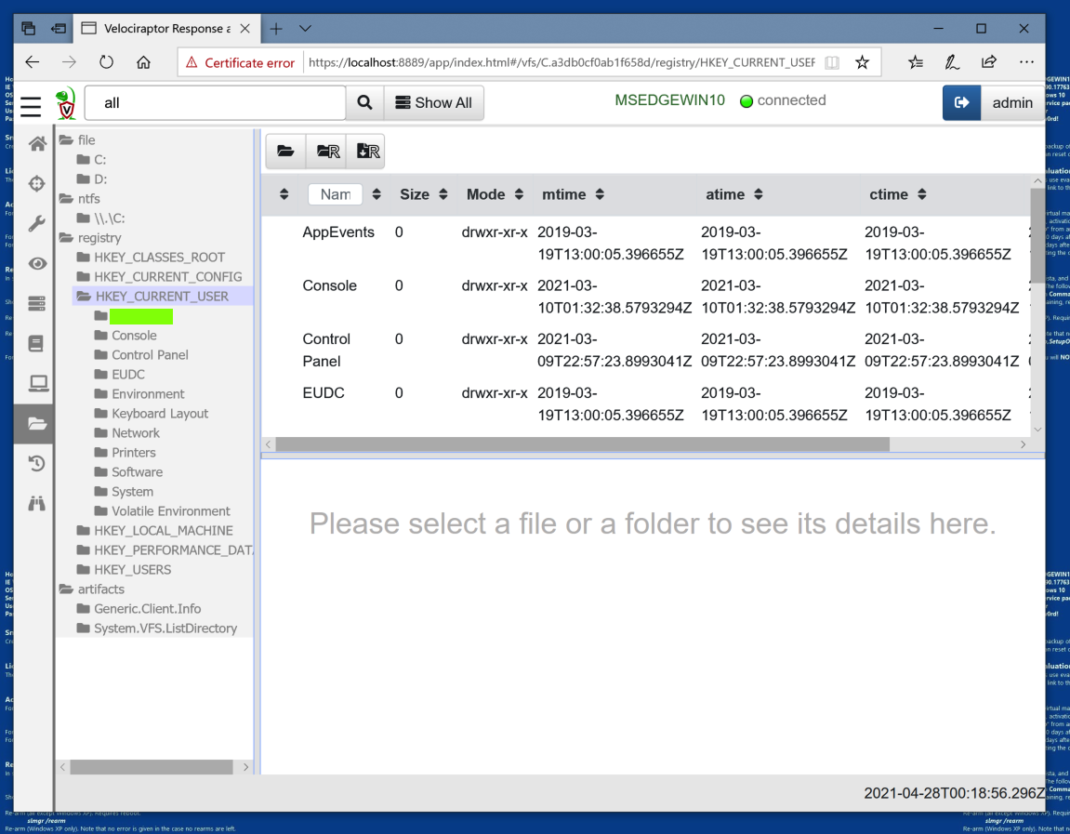Image resolution: width=1070 pixels, height=834 pixels.
Task: Open the laptop host information icon
Action: [38, 384]
